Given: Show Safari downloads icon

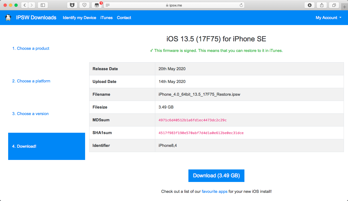Looking at the screenshot, I should [309, 5].
